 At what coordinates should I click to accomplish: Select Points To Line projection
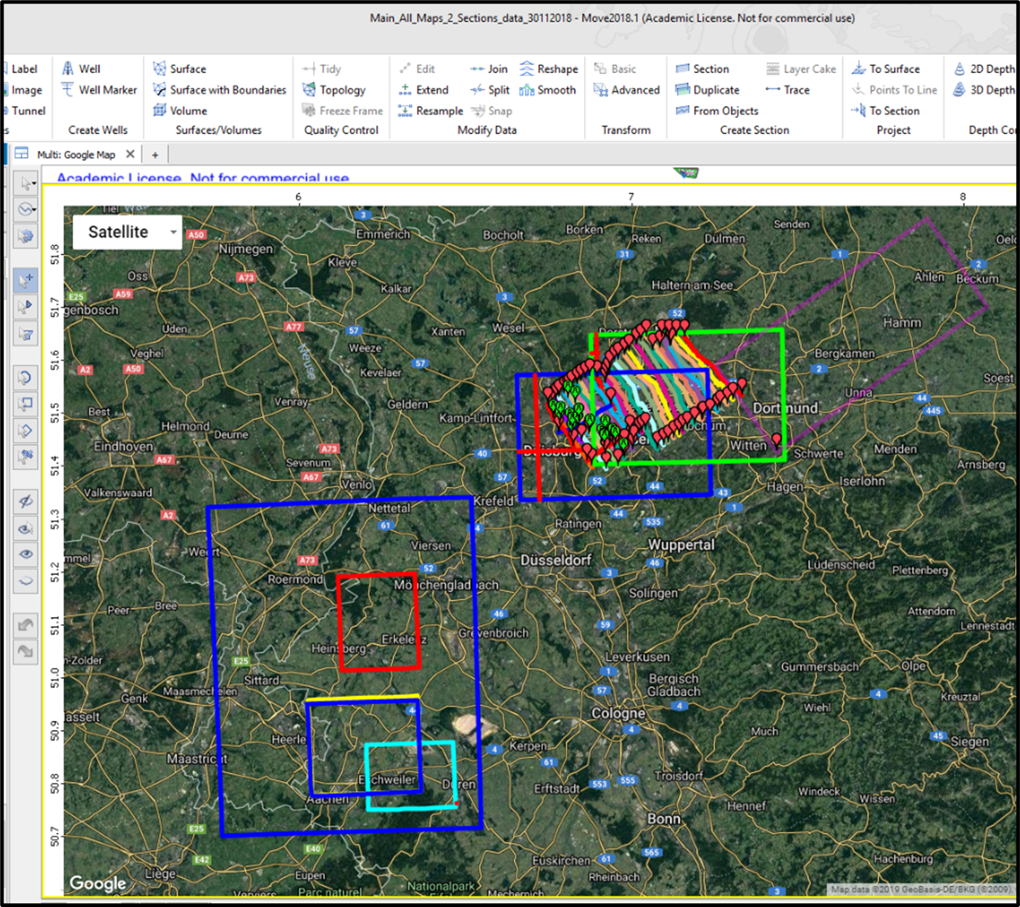pyautogui.click(x=895, y=90)
